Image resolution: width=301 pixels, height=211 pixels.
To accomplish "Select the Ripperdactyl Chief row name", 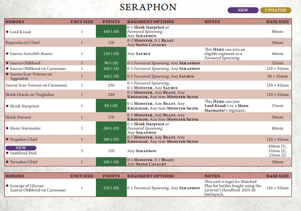I will coord(22,43).
